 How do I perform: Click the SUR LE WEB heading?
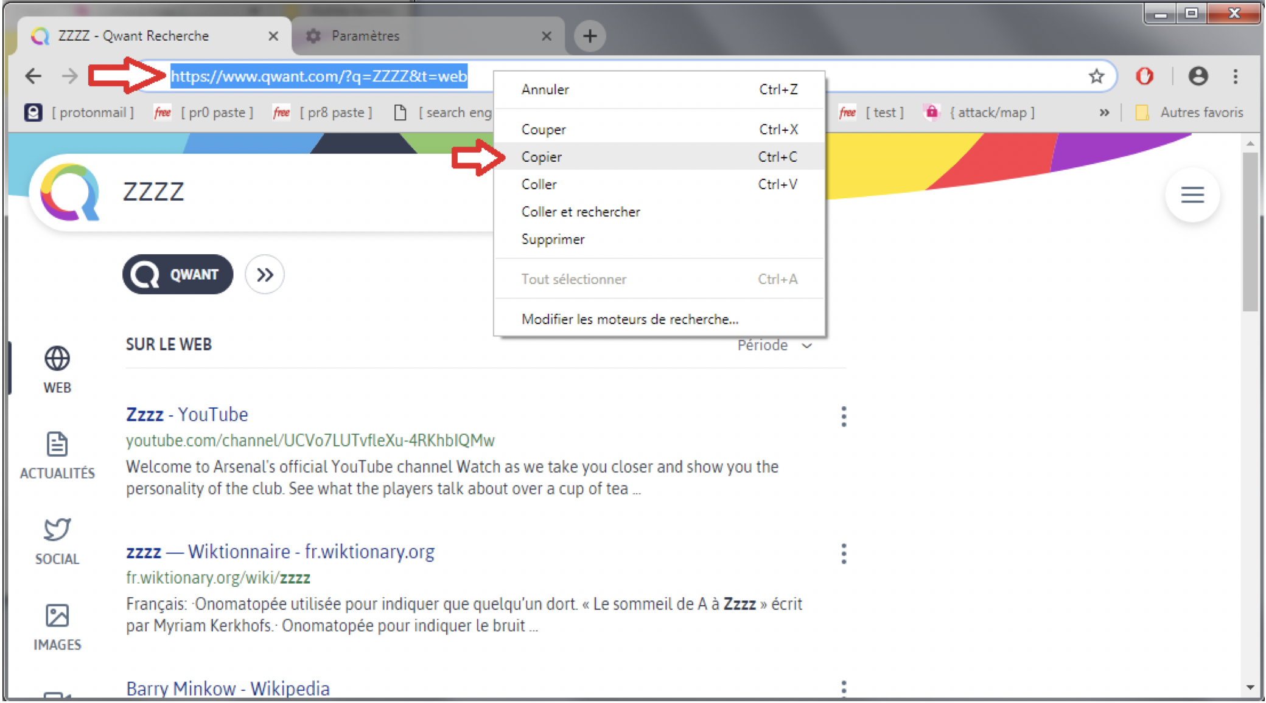coord(169,345)
